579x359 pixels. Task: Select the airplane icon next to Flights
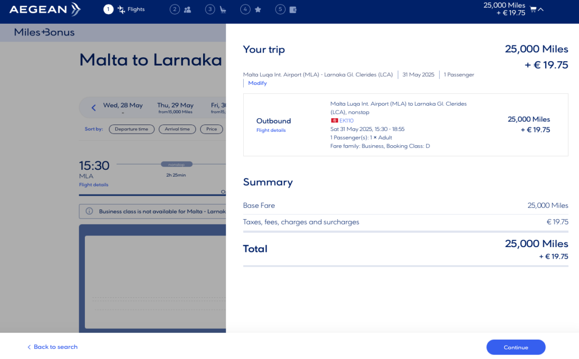pyautogui.click(x=121, y=9)
